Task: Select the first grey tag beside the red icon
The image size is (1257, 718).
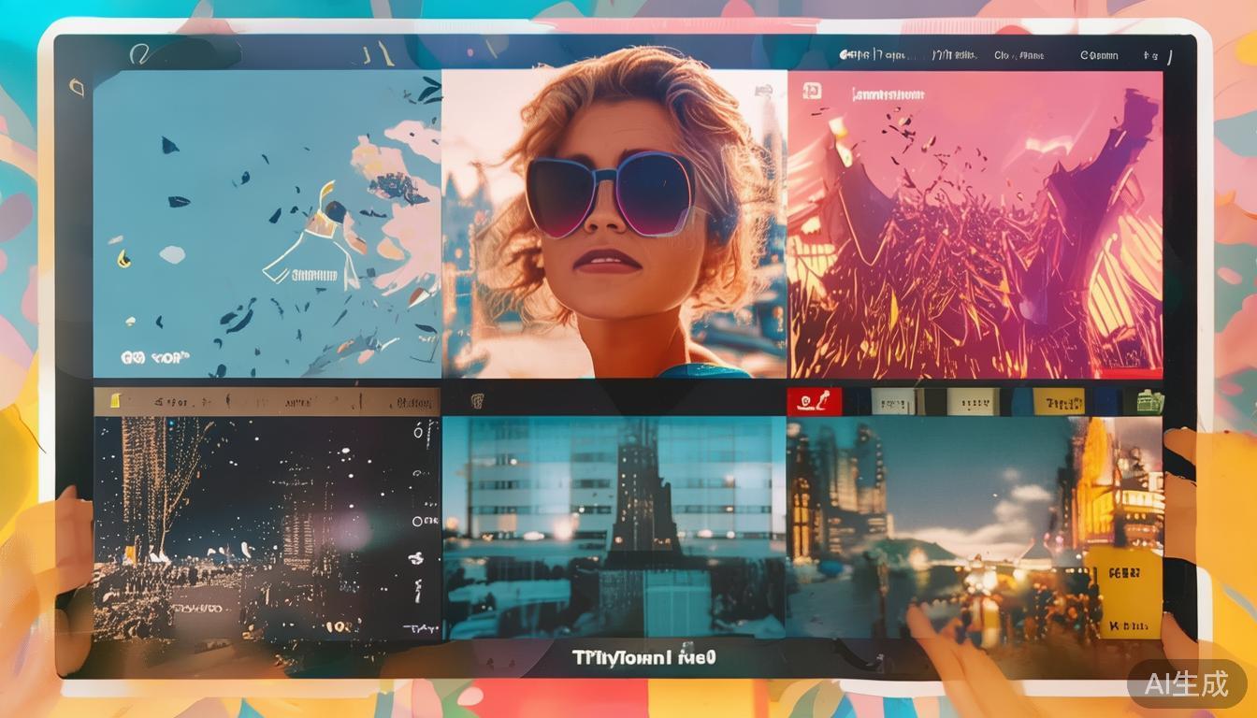Action: click(x=892, y=401)
